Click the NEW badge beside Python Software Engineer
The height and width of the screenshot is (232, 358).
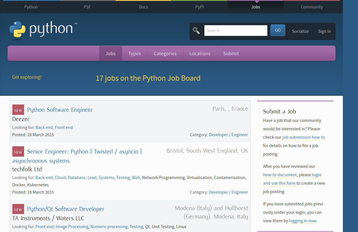coord(18,110)
